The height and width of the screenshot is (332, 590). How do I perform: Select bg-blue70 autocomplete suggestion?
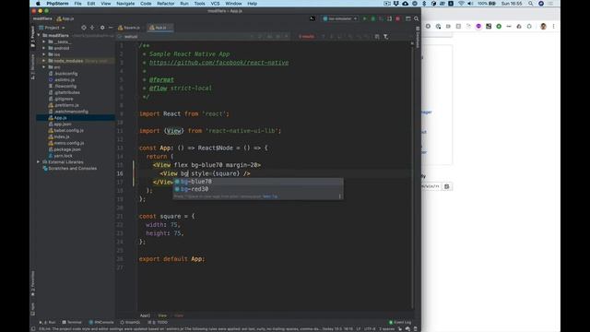[258, 182]
